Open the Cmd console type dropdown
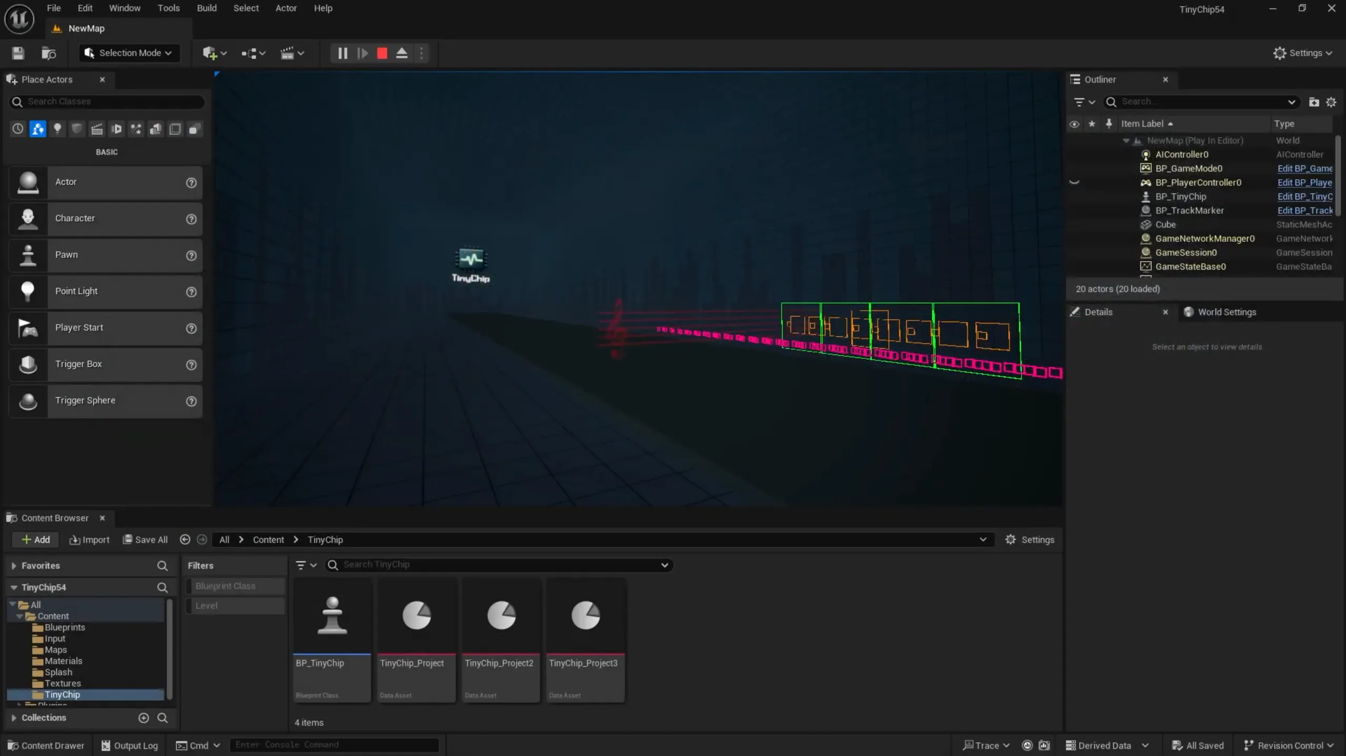 [x=198, y=745]
